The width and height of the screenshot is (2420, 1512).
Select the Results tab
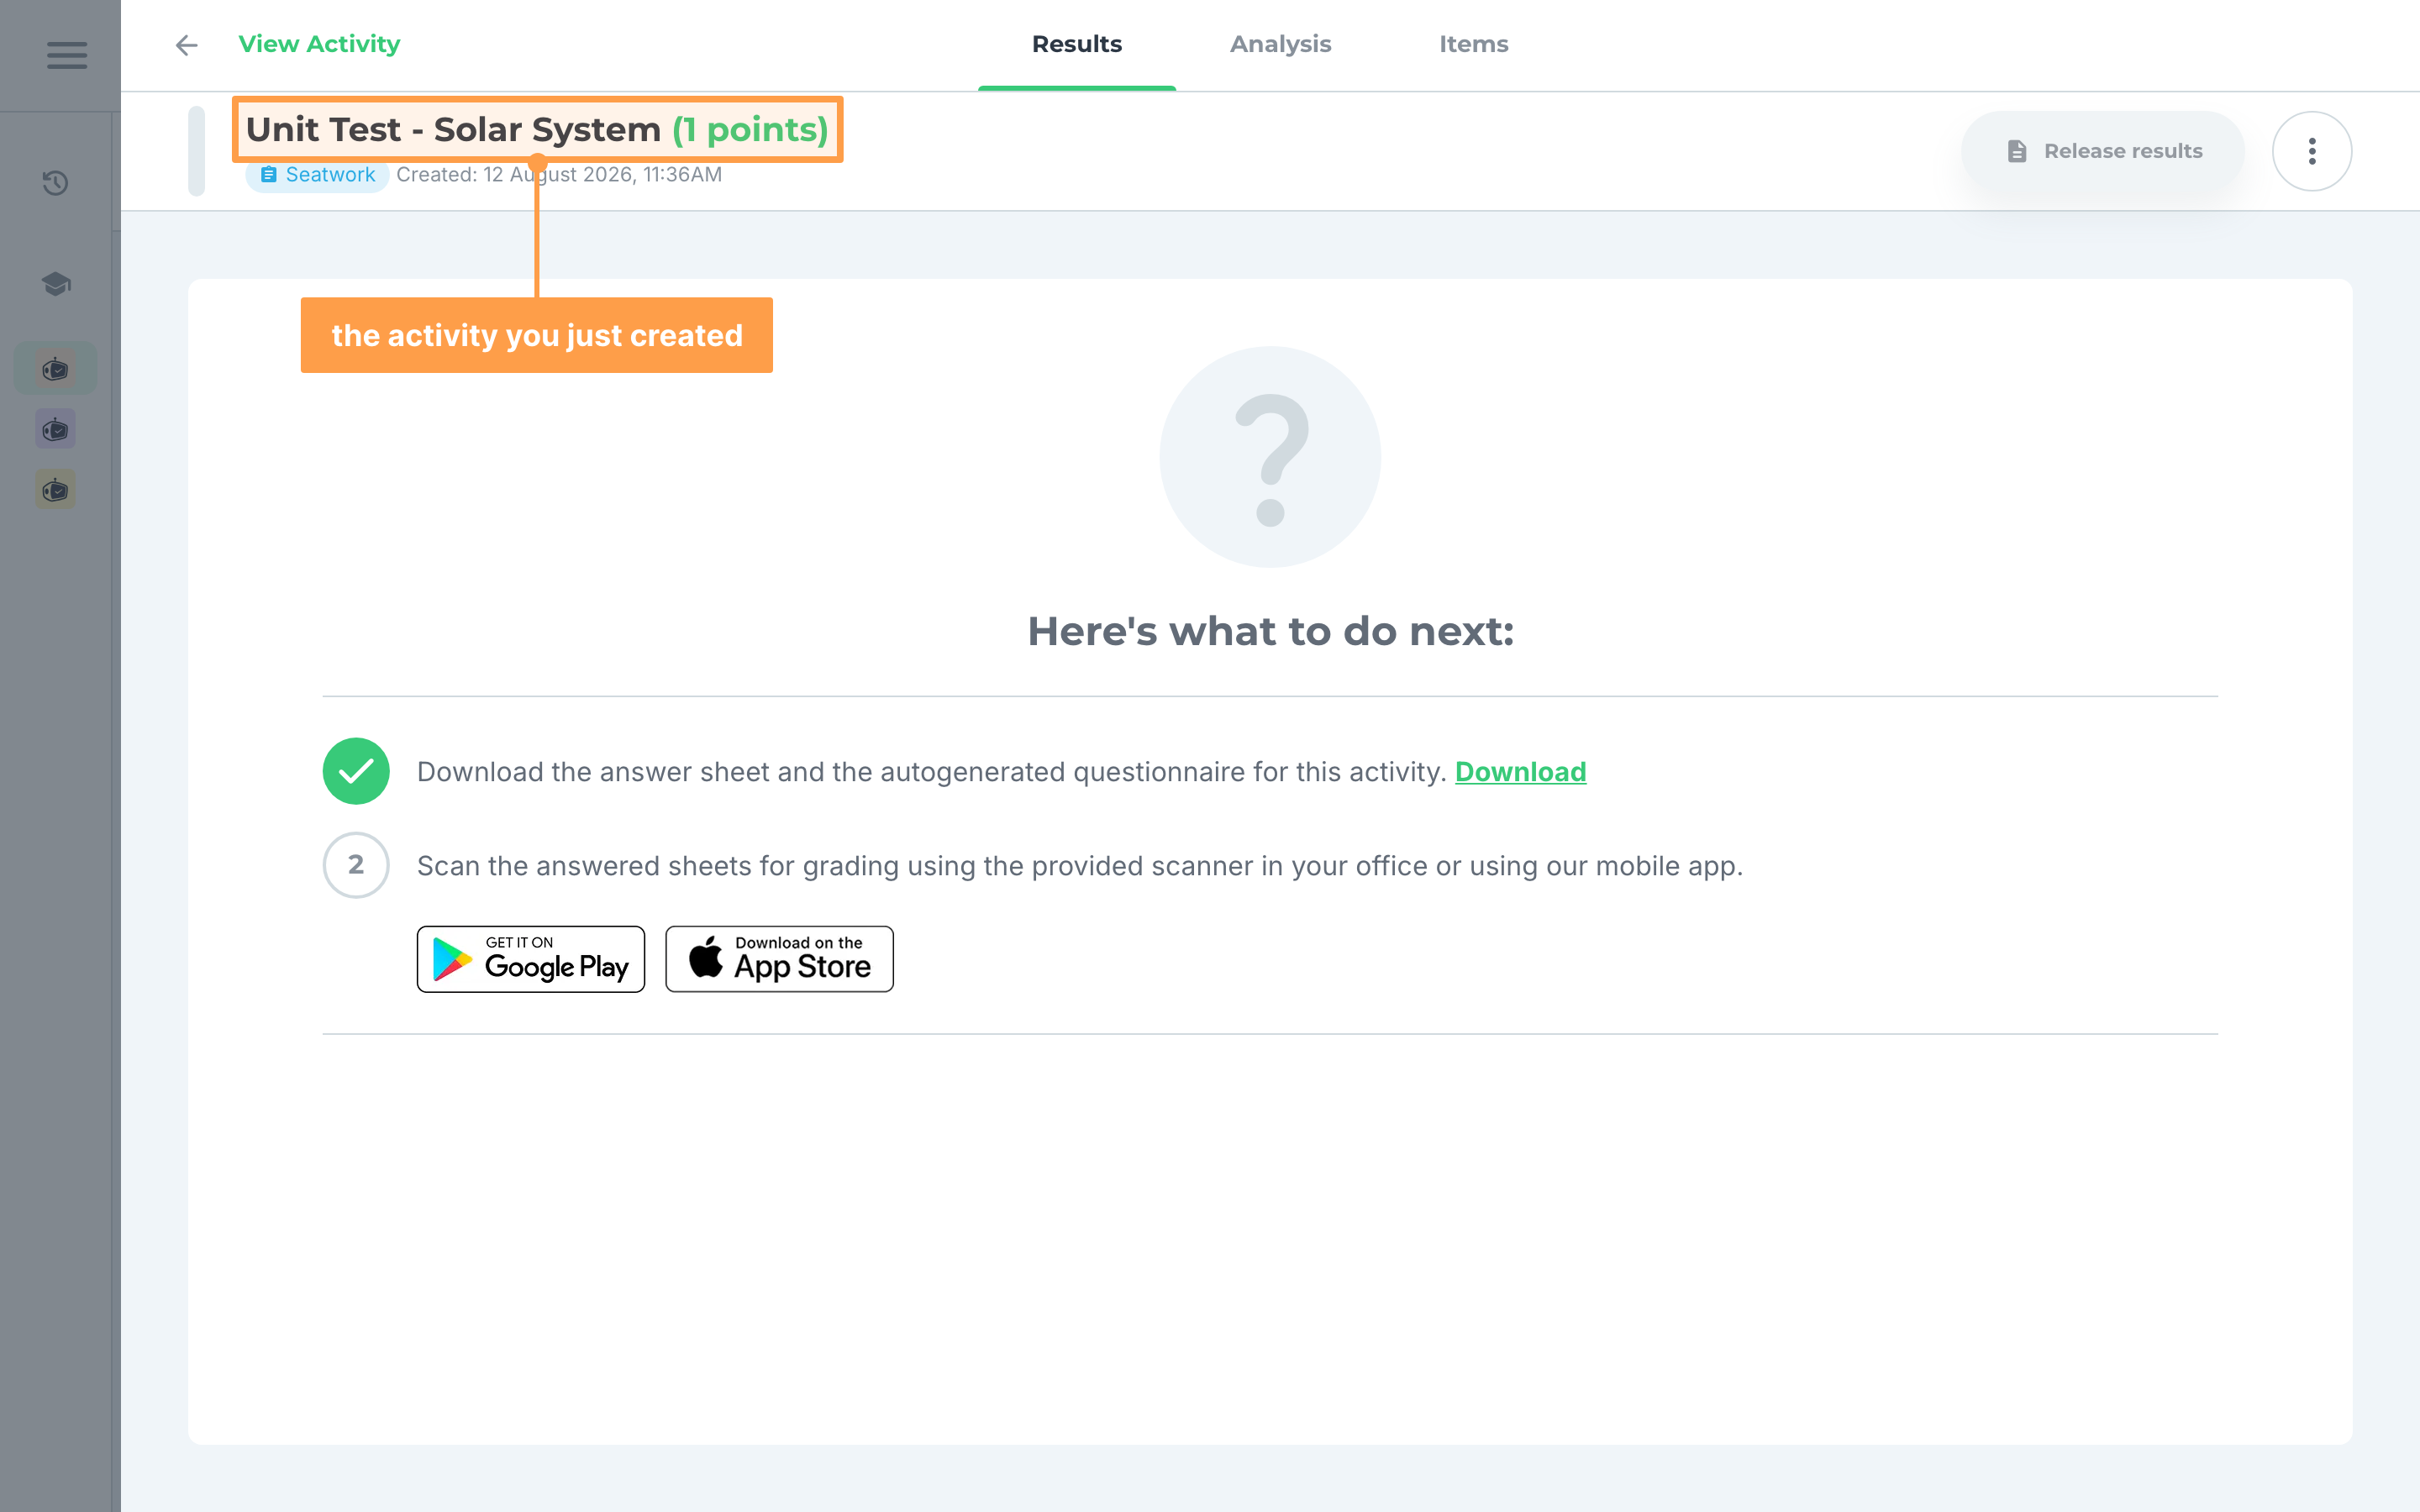click(x=1077, y=44)
